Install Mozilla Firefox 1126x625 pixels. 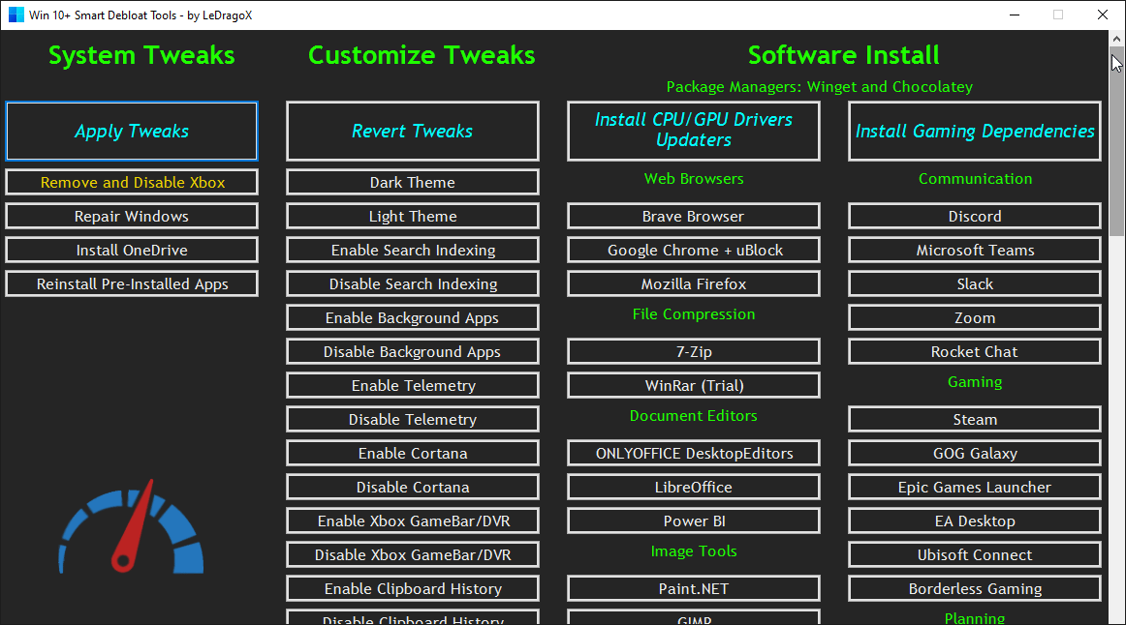point(694,283)
